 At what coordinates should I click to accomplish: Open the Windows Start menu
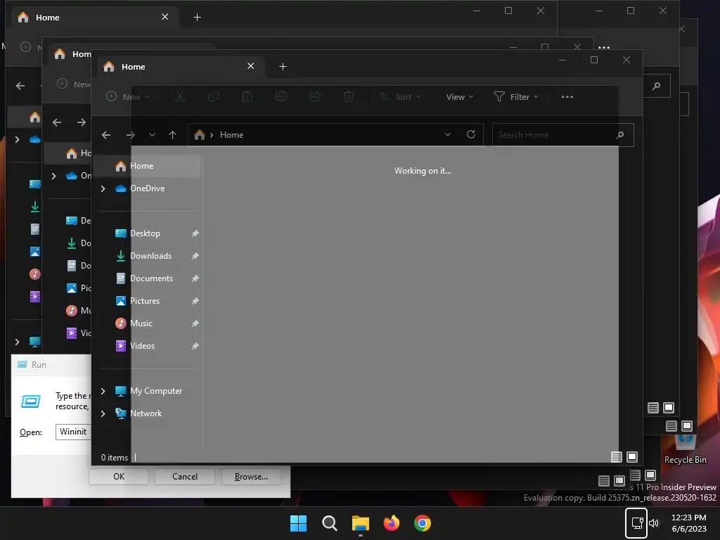click(298, 523)
